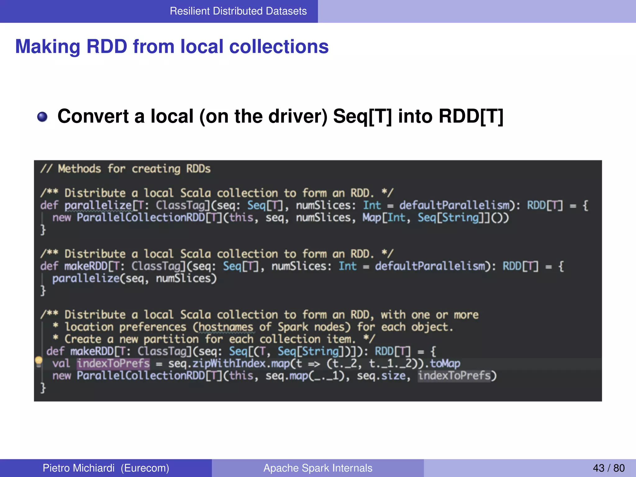Click the underlined parallelize method name
This screenshot has height=477, width=636.
pos(98,205)
